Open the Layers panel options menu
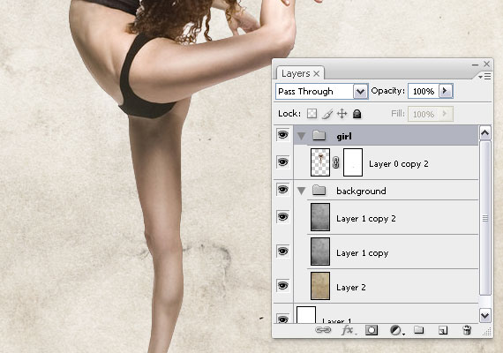The image size is (503, 353). point(484,77)
